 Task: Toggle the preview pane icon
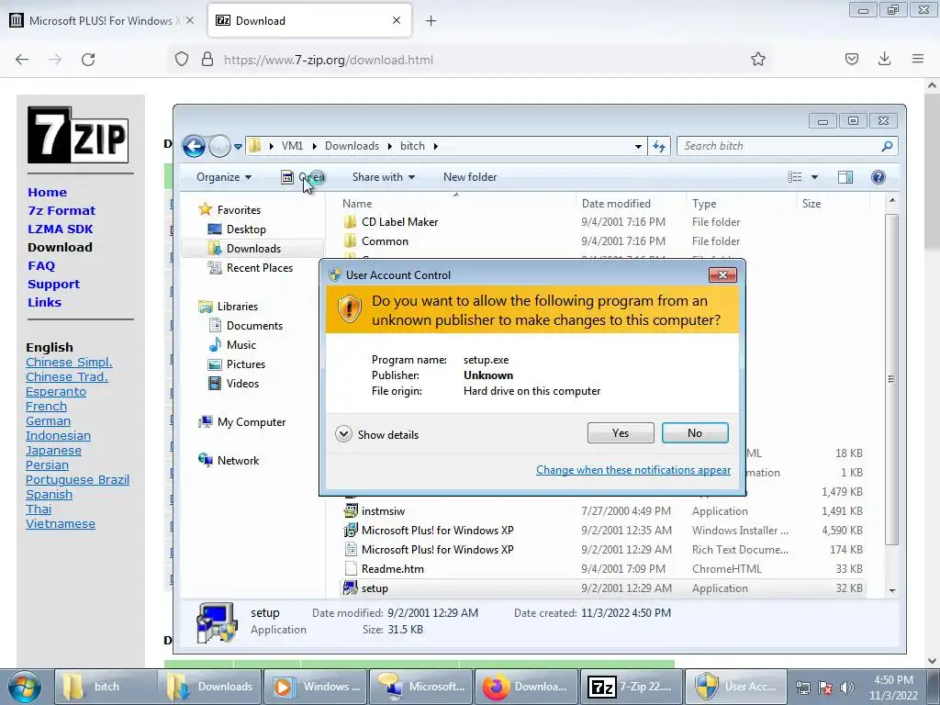[x=845, y=177]
